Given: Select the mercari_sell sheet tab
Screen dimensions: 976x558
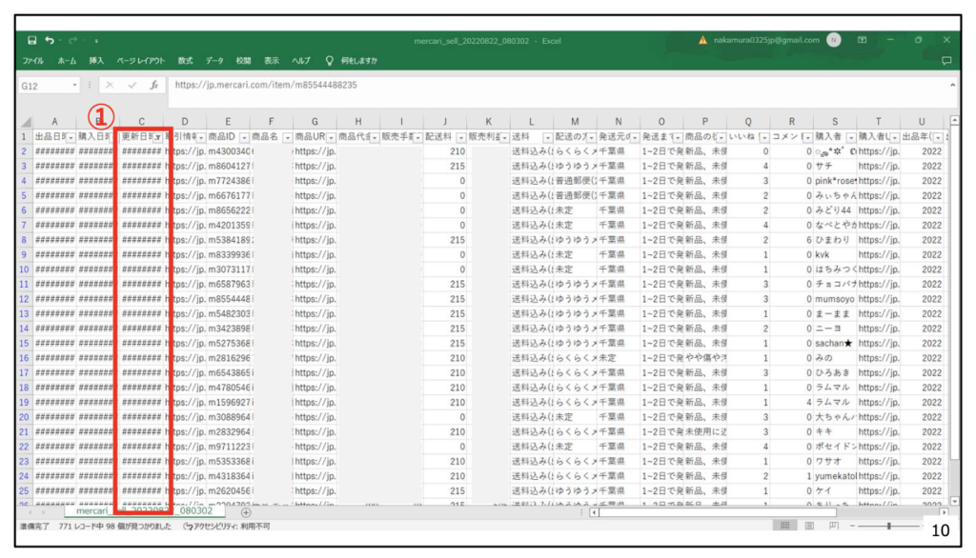Looking at the screenshot, I should coord(144,511).
